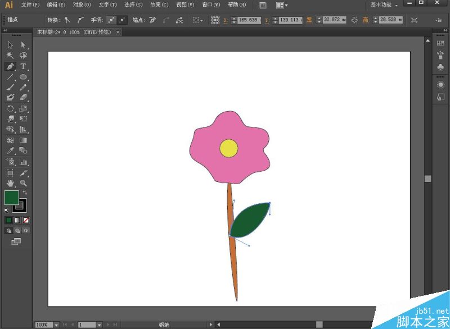Choose the Ellipse tool
Screen dimensions: 450x329
click(24, 77)
